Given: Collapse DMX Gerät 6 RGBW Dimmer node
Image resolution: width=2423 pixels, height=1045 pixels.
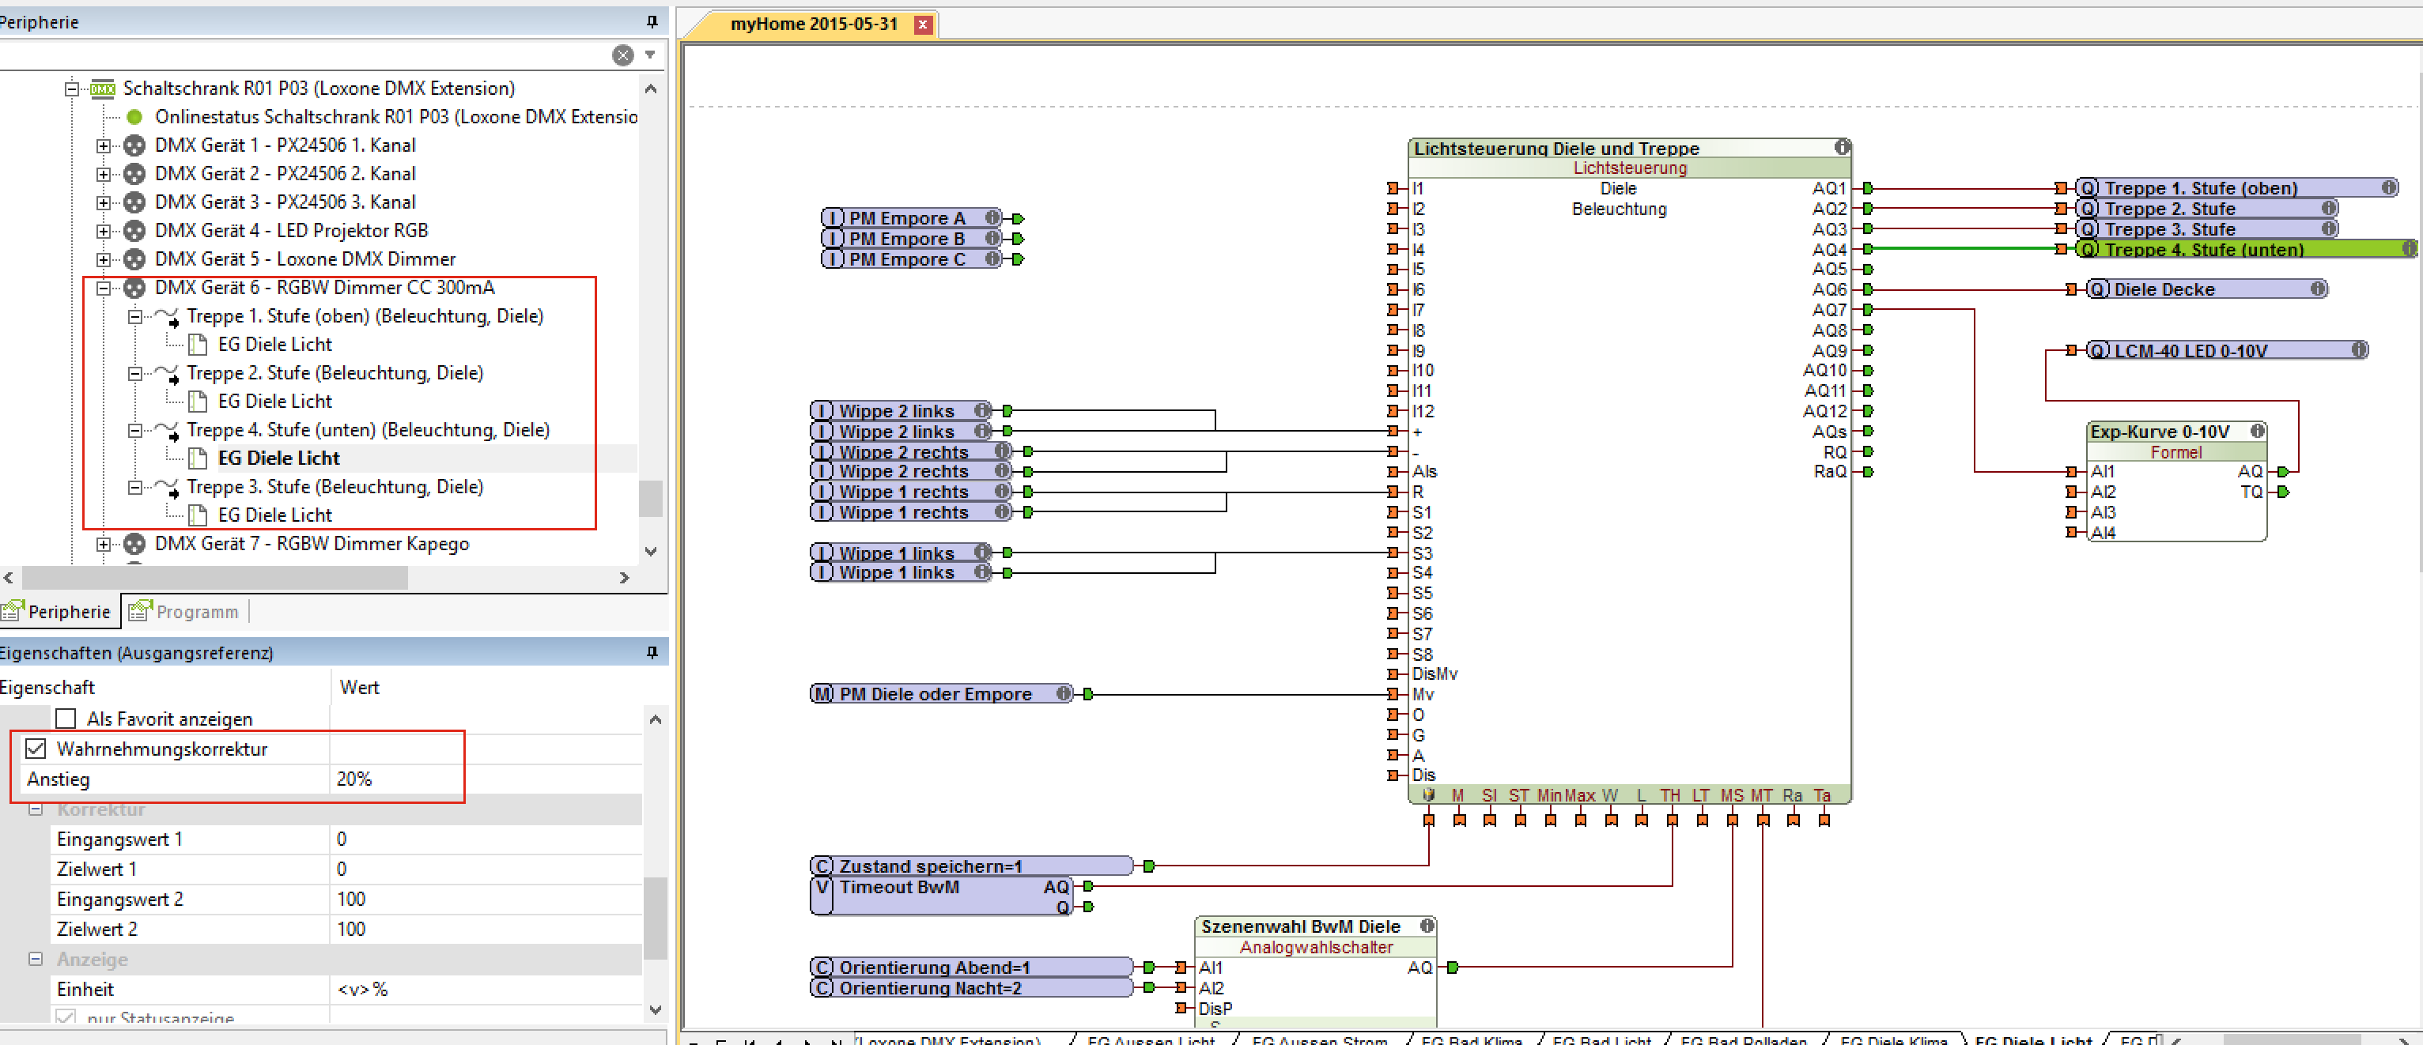Looking at the screenshot, I should pyautogui.click(x=104, y=288).
